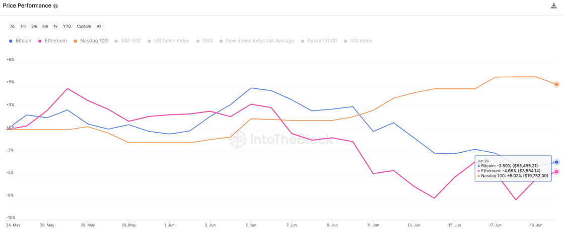Click the Bitcoin blue endpoint marker
Viewport: 564px width, 231px height.
556,162
